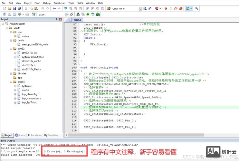Click code line 'GPIO_Init(GPIOB,&GPIO_InitStructure);'
The height and width of the screenshot is (161, 239).
coord(114,114)
